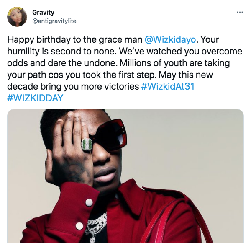This screenshot has height=243, width=251.
Task: Click the green ring in the photo
Action: 86,145
